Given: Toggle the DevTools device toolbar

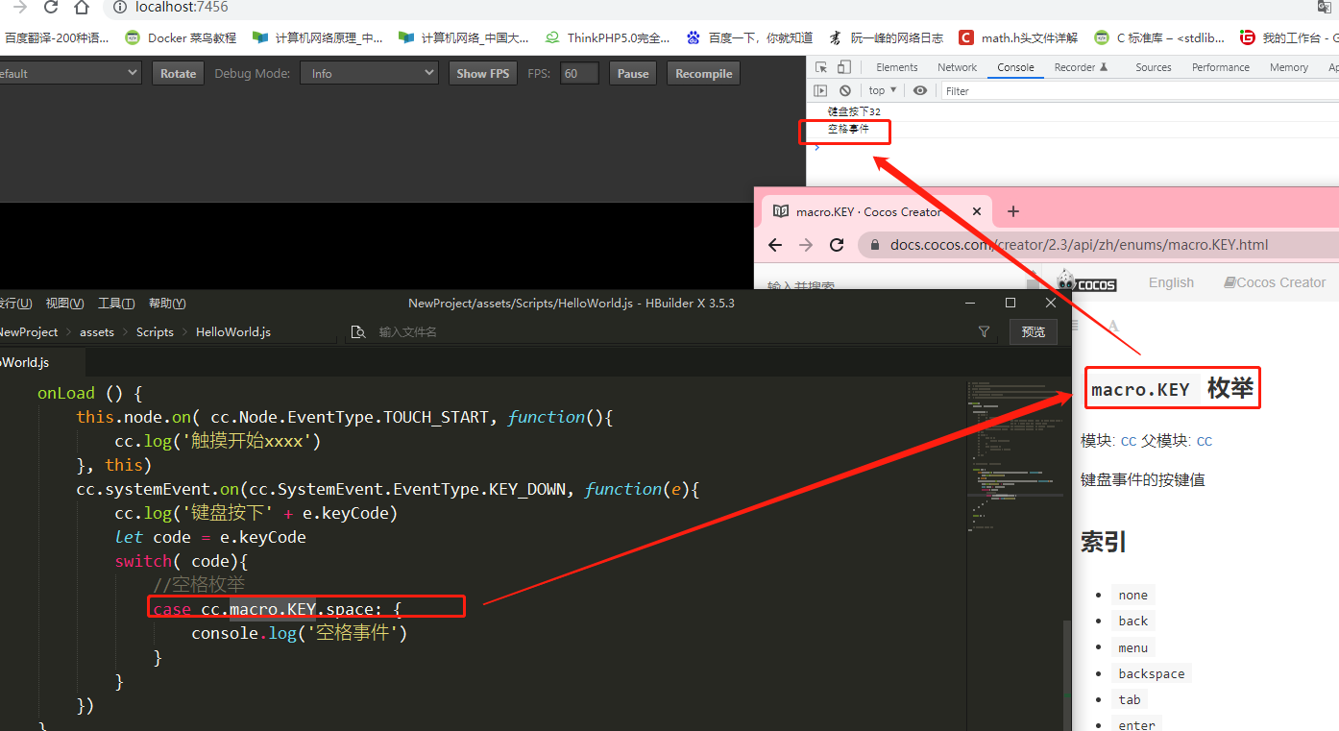Looking at the screenshot, I should [844, 67].
